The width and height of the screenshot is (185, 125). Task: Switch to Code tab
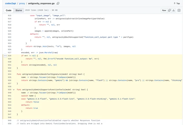pyautogui.click(x=9, y=10)
